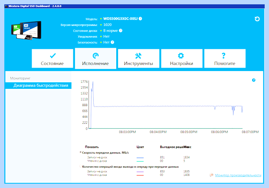Click the Мониторинг sidebar heading
Viewport: 269px width, 188px height.
[20, 78]
